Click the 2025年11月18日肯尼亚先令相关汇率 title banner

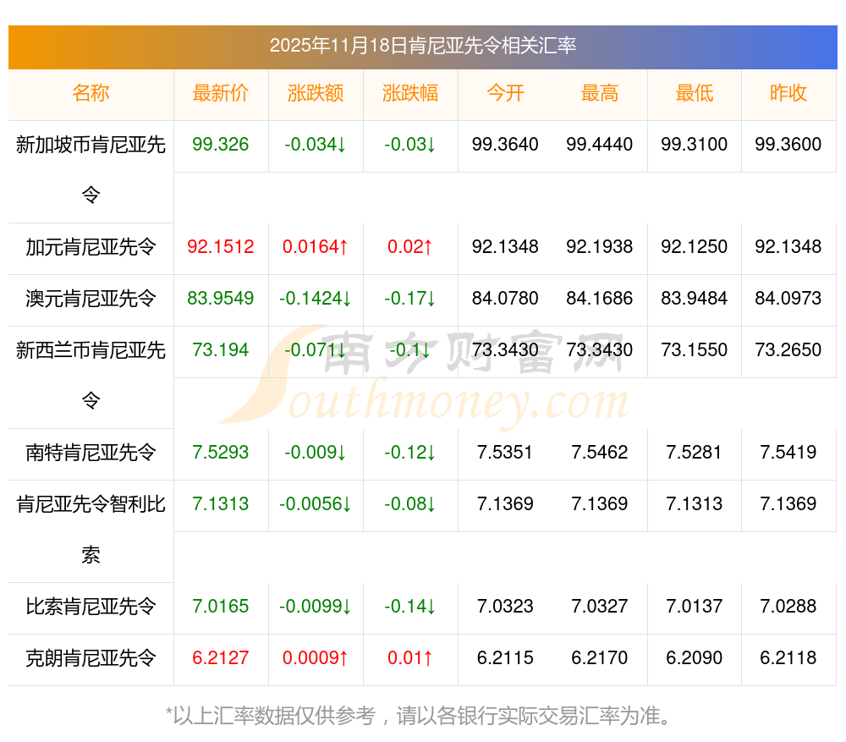tap(423, 46)
